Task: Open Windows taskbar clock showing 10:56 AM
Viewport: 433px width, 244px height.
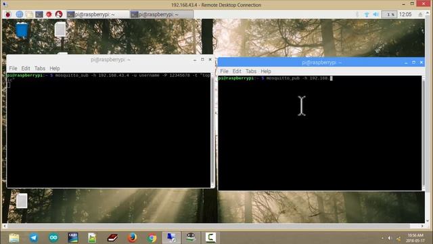Action: (415, 238)
